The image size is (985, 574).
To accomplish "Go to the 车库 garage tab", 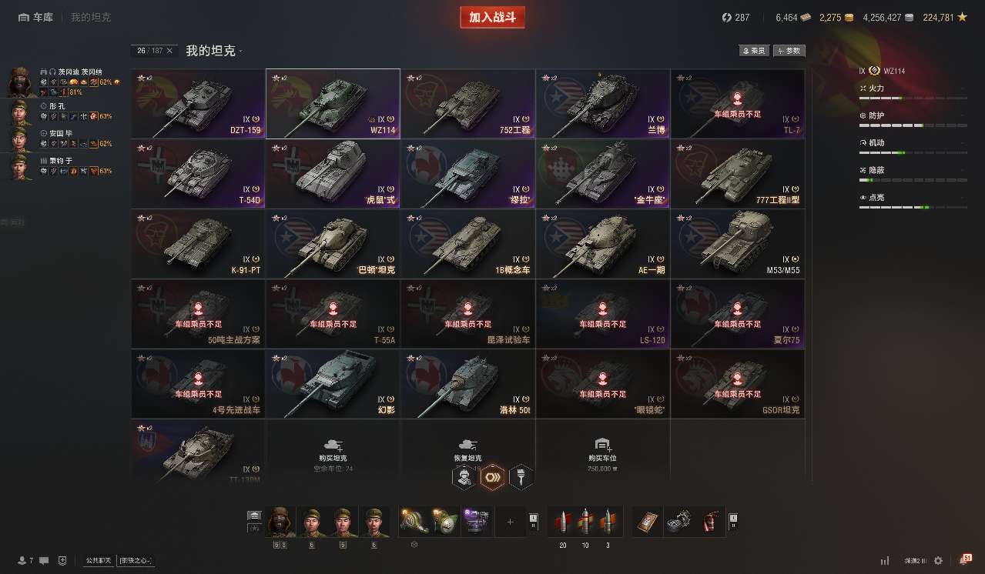I will (36, 17).
